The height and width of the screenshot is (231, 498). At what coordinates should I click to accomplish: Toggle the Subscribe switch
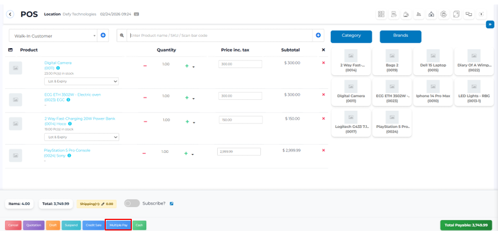[131, 203]
